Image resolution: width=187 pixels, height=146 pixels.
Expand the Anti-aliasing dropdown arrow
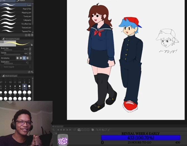[x=30, y=58]
